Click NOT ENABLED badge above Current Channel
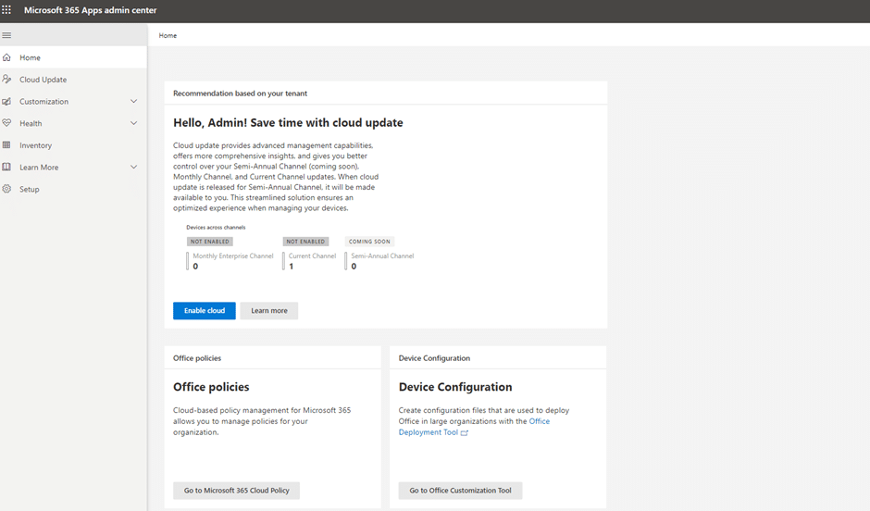The image size is (870, 511). [x=305, y=242]
